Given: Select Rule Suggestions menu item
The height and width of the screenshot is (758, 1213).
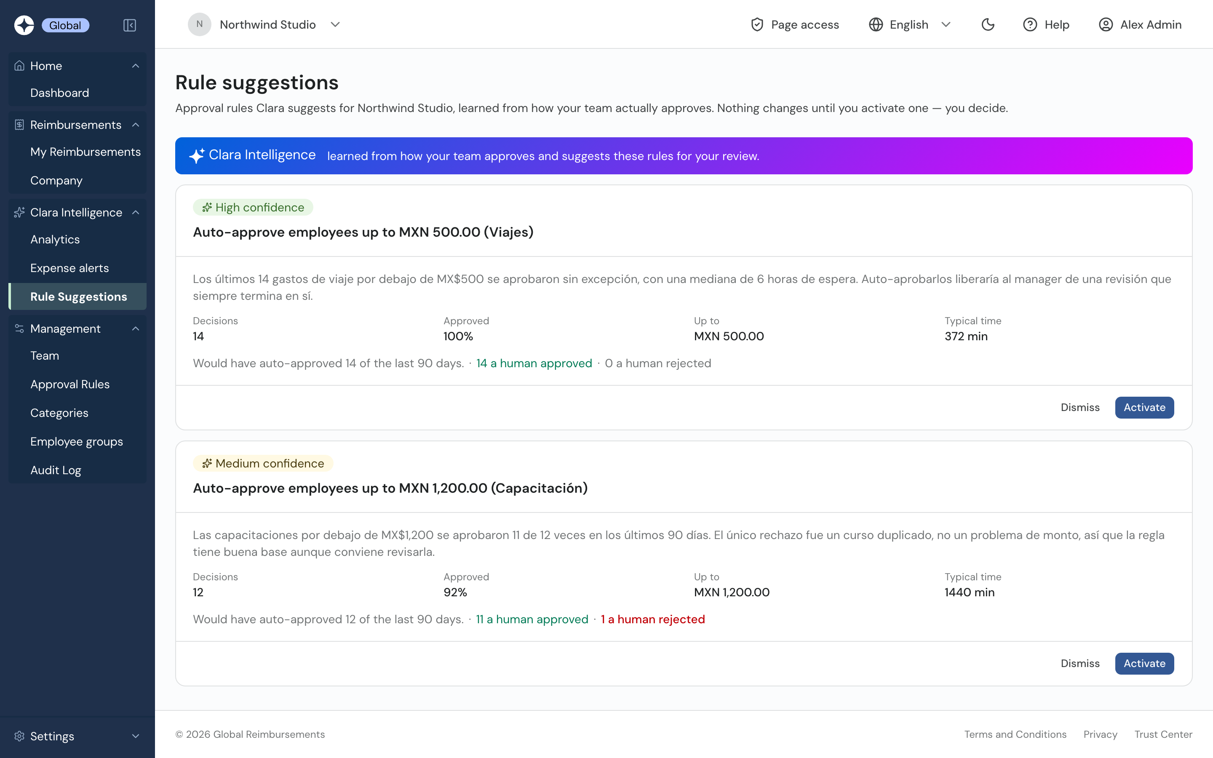Looking at the screenshot, I should [77, 297].
